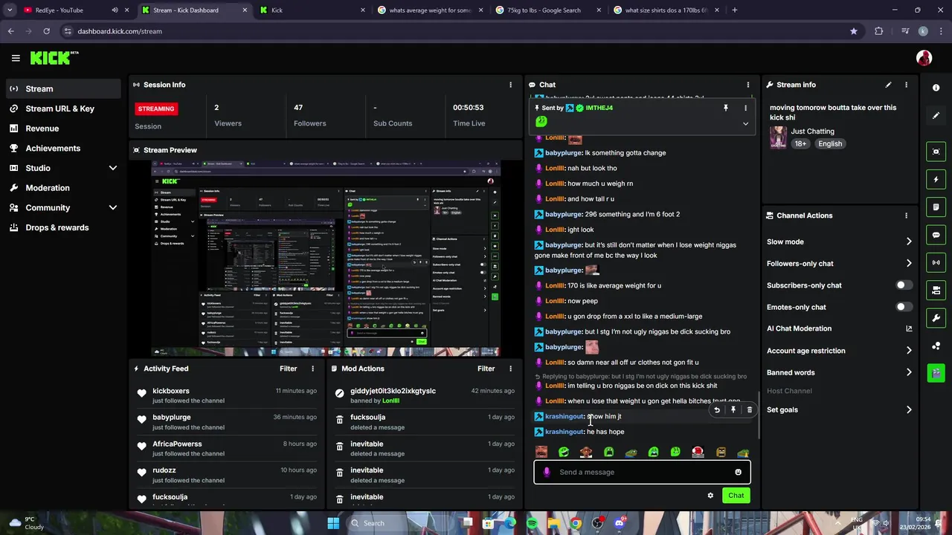Screen dimensions: 952x535
Task: Expand Account age restriction settings
Action: 908,351
